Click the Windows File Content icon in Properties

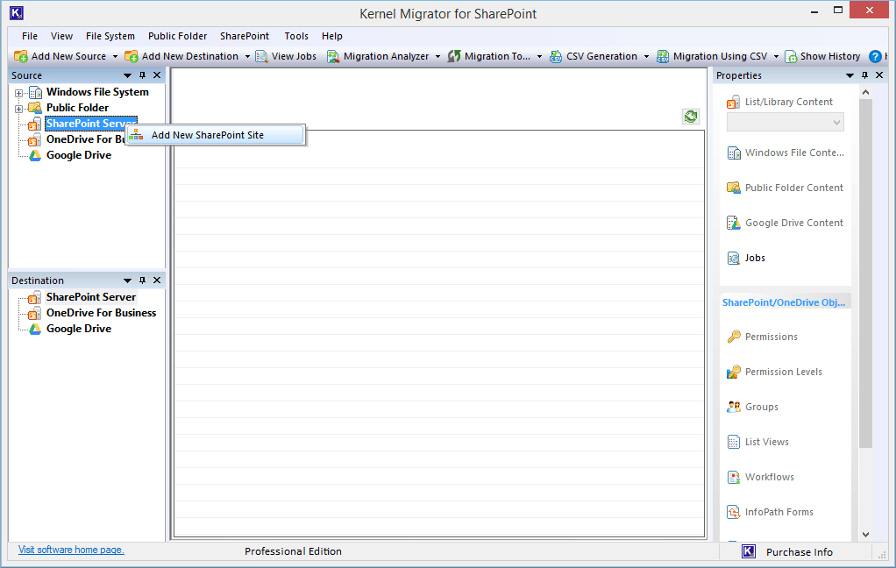click(x=733, y=153)
